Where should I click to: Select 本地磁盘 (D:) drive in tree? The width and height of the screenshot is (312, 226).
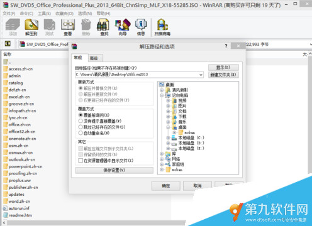(x=188, y=143)
